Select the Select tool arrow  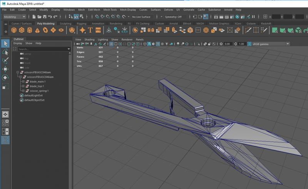[x=5, y=43]
